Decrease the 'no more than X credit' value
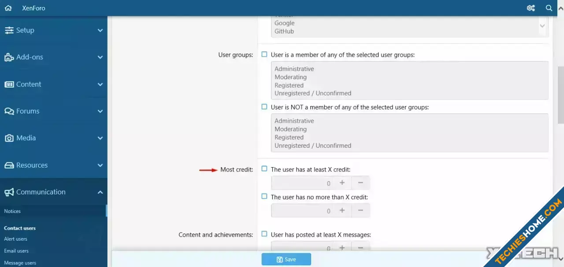Screen dimensions: 564x267 [360, 211]
